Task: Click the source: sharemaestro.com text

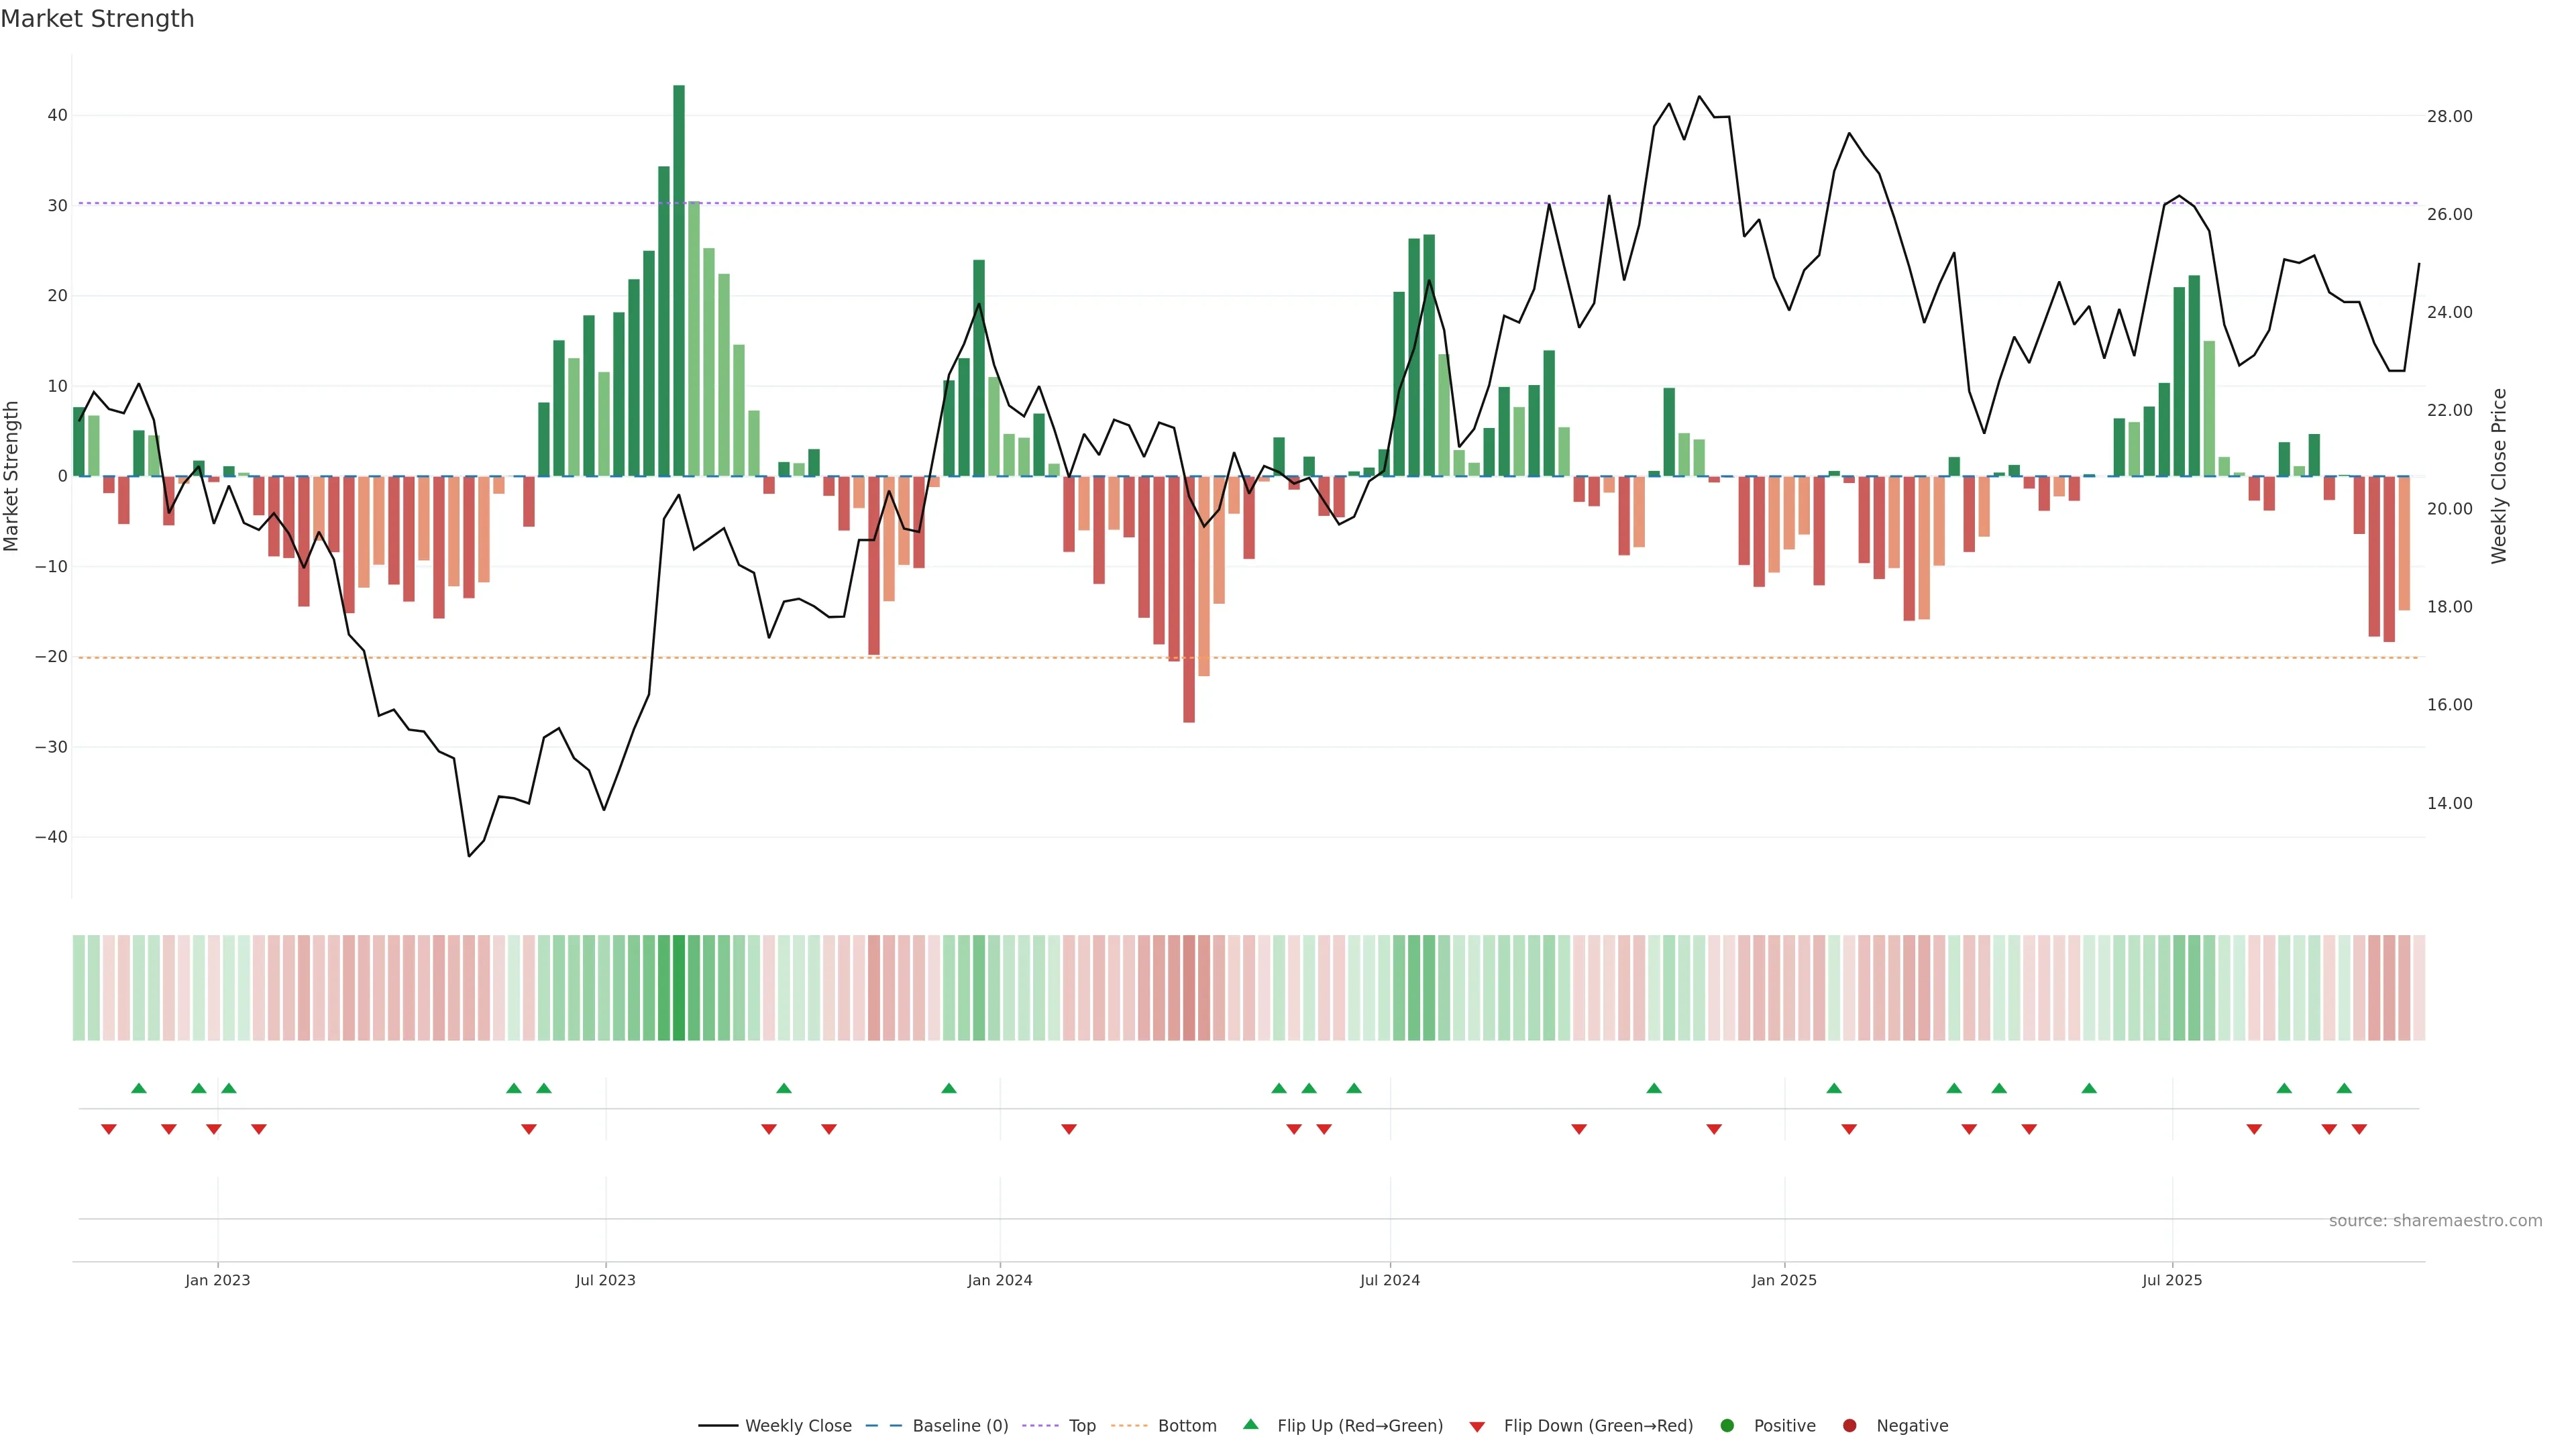Action: pyautogui.click(x=2435, y=1221)
